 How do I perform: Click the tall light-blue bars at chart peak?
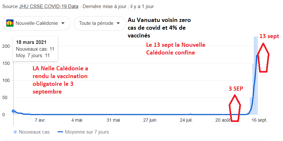[x=256, y=74]
